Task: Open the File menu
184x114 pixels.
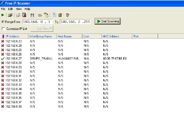Action: point(3,9)
